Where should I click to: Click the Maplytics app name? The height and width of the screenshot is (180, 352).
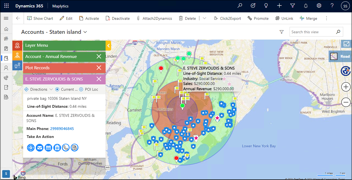pyautogui.click(x=60, y=6)
